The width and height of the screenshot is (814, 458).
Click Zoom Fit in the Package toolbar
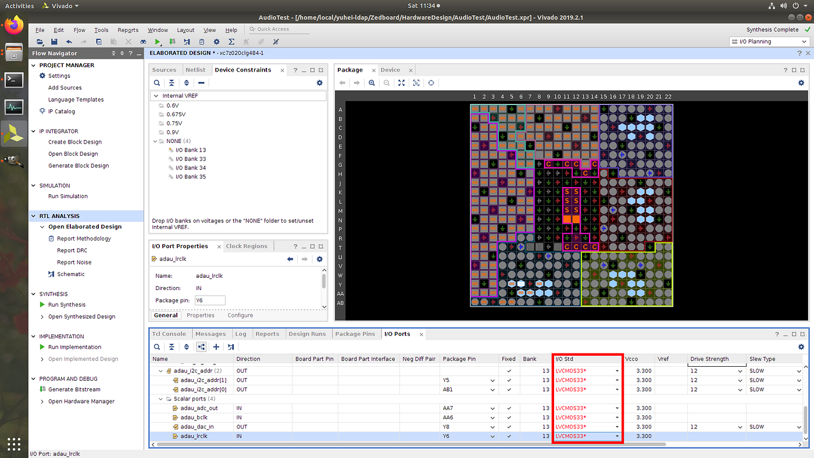pyautogui.click(x=401, y=83)
